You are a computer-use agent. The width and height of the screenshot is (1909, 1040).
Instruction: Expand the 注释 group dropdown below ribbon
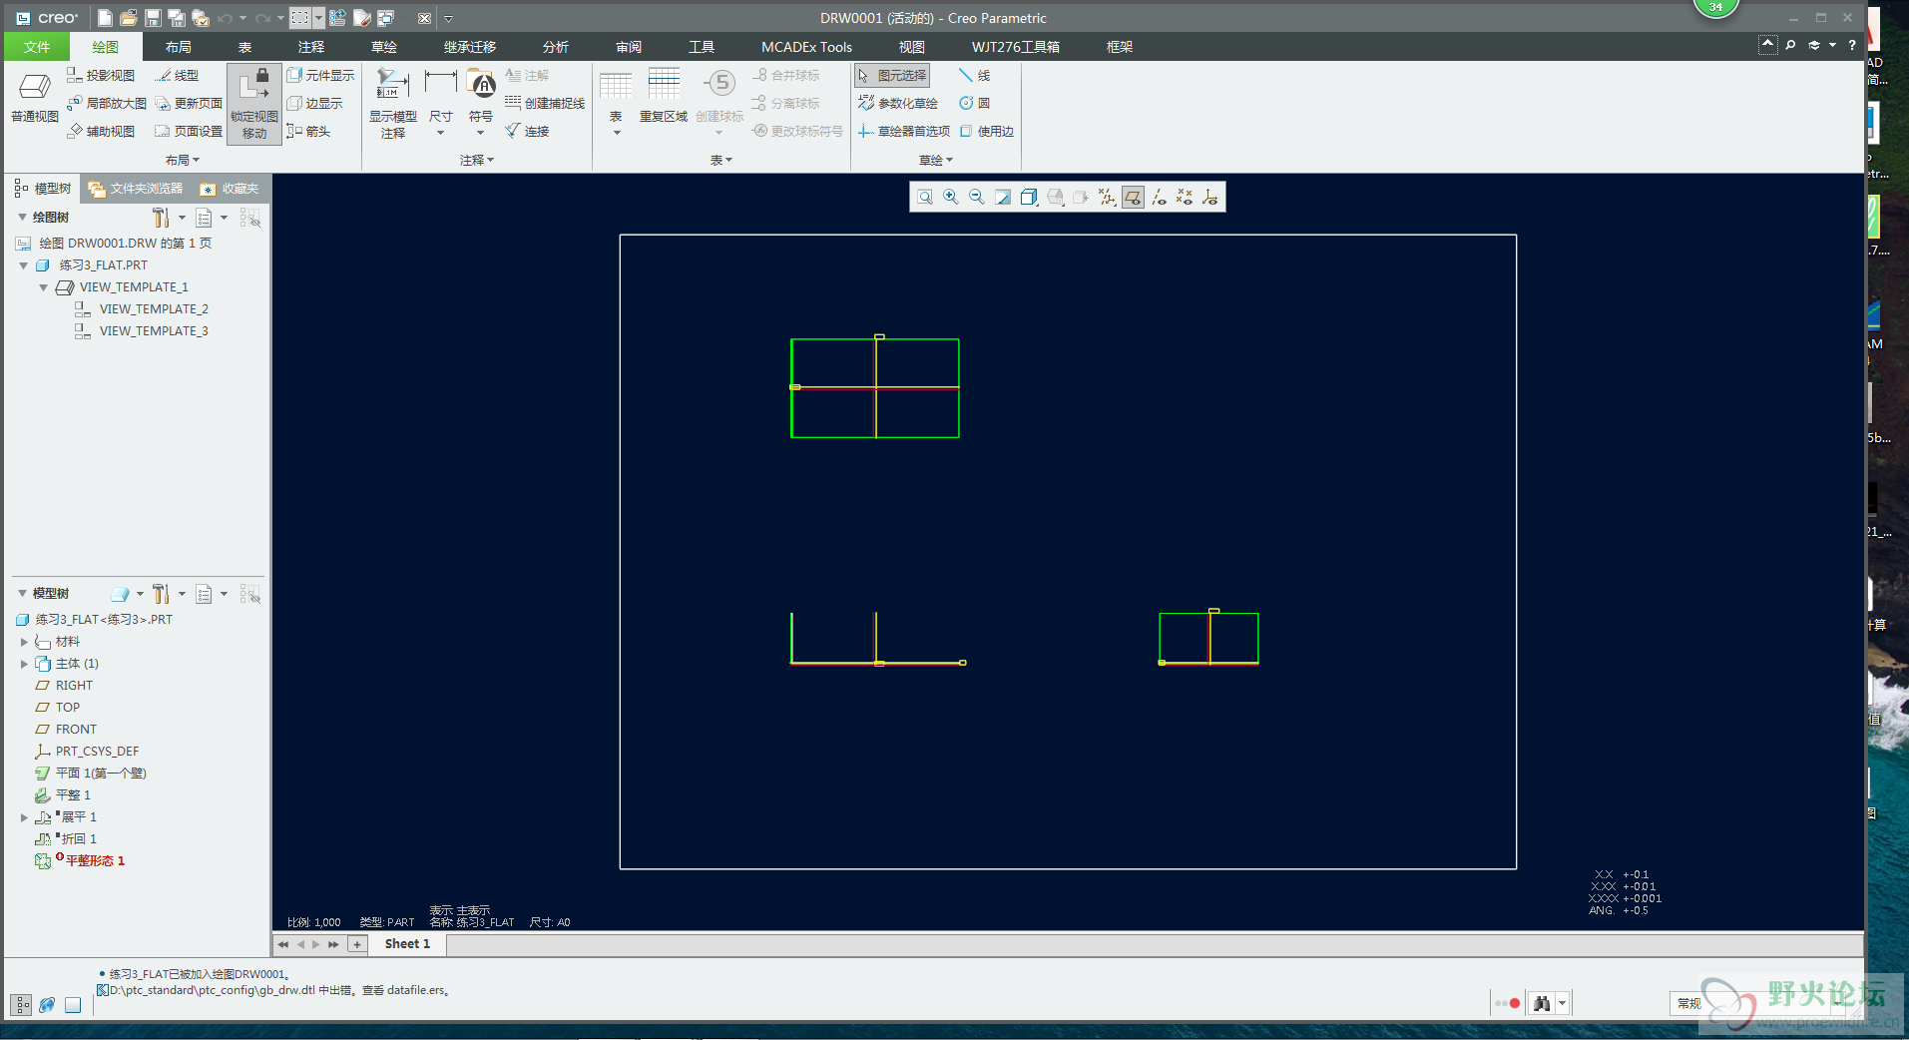(x=477, y=160)
